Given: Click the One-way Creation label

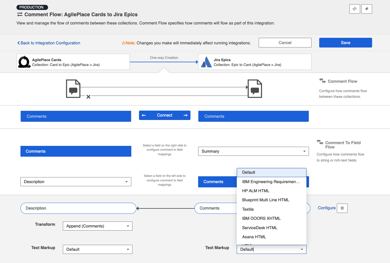Looking at the screenshot, I should click(x=164, y=58).
